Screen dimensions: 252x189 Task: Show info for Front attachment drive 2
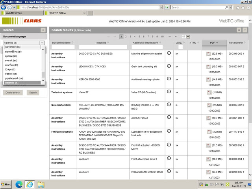point(169,158)
